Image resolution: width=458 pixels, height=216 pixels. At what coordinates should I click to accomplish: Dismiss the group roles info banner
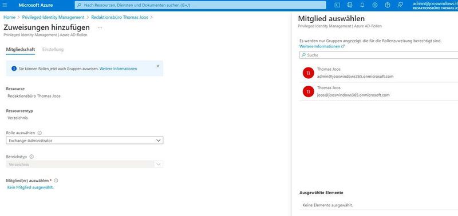pyautogui.click(x=158, y=66)
